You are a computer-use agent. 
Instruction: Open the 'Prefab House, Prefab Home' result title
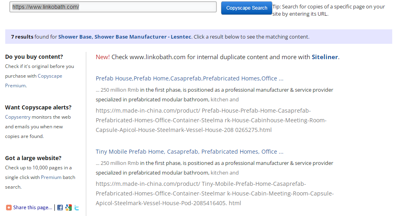[189, 78]
